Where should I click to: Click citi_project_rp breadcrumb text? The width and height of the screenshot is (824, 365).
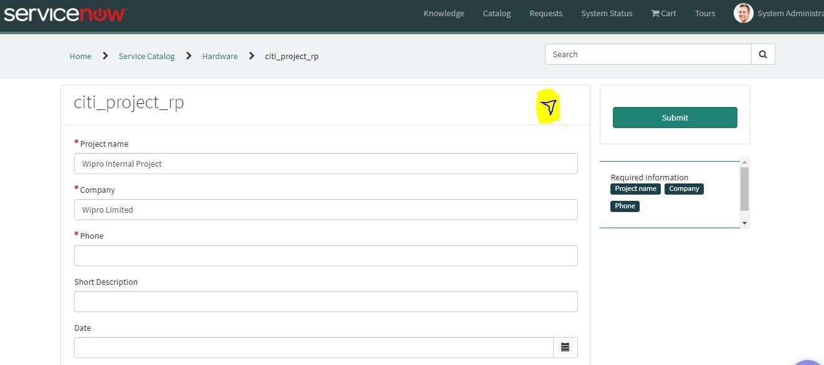tap(291, 56)
